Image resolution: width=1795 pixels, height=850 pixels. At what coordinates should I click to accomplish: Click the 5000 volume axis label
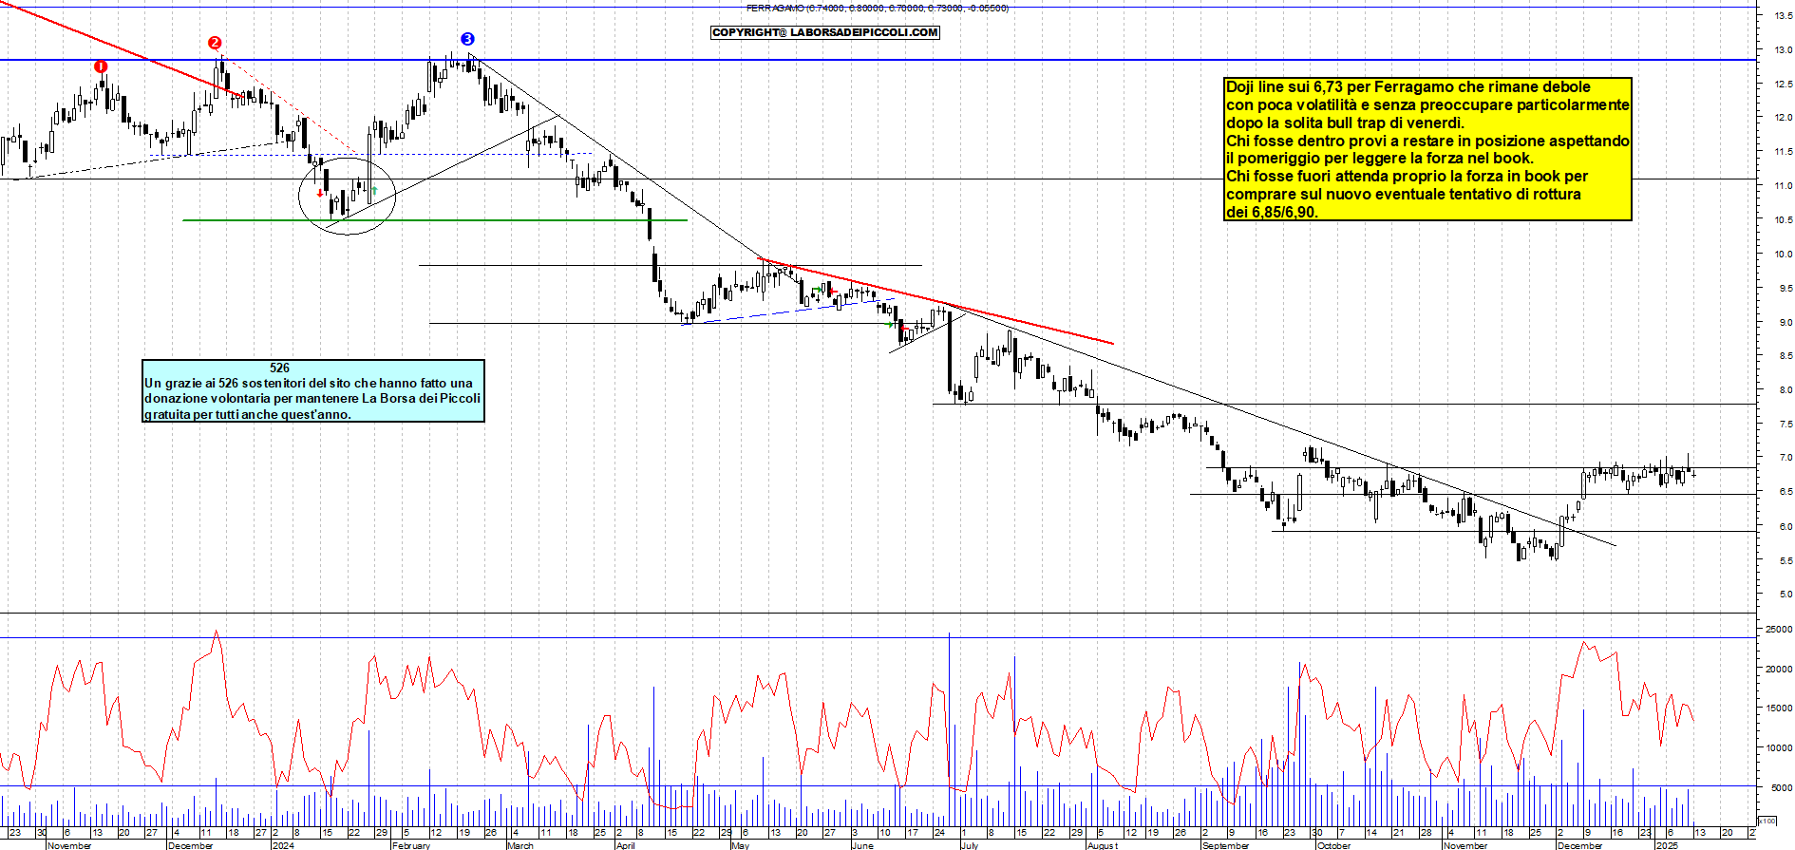click(1781, 787)
